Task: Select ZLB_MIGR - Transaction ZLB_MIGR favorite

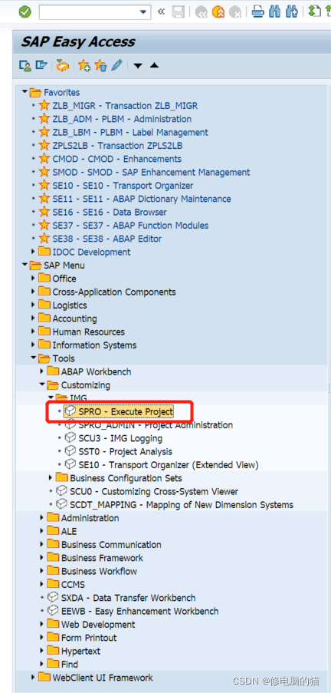Action: (125, 106)
